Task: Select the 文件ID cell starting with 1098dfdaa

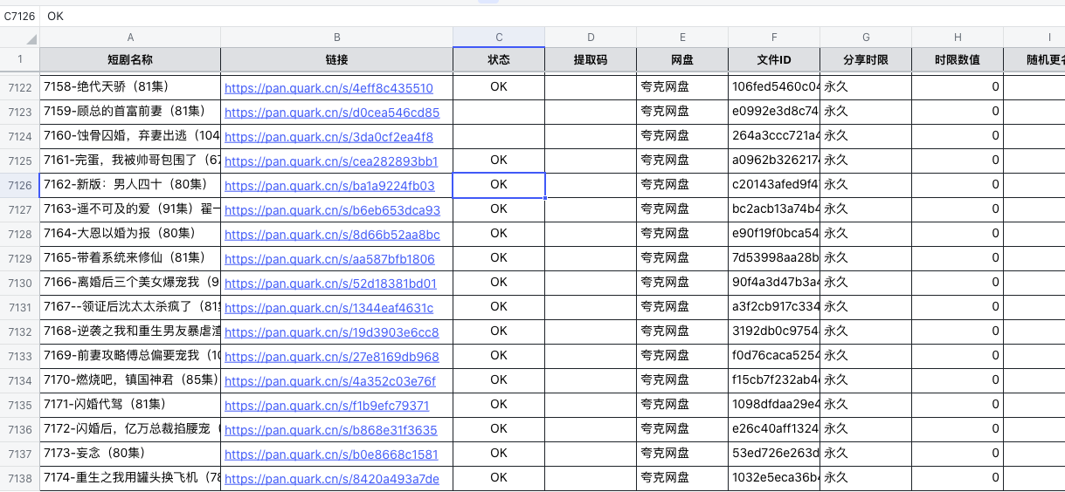Action: 774,405
